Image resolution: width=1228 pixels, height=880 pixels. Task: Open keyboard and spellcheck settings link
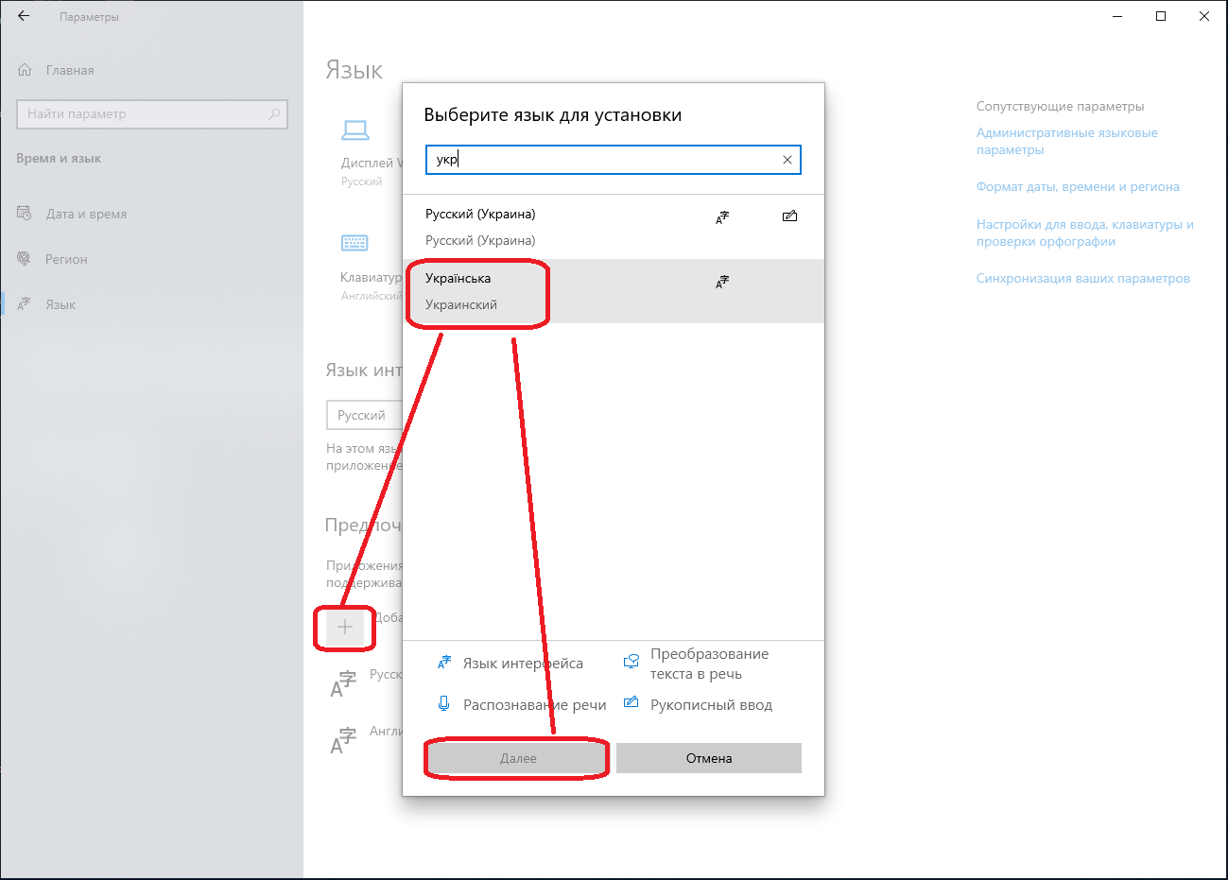click(1085, 233)
